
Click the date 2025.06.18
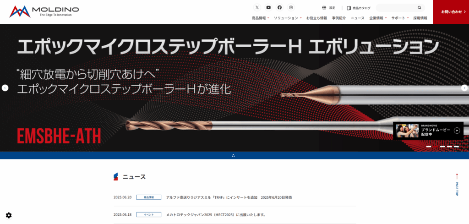pyautogui.click(x=123, y=215)
